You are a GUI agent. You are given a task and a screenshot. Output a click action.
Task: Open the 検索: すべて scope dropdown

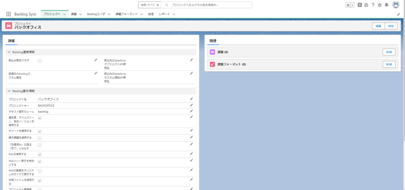pos(150,5)
